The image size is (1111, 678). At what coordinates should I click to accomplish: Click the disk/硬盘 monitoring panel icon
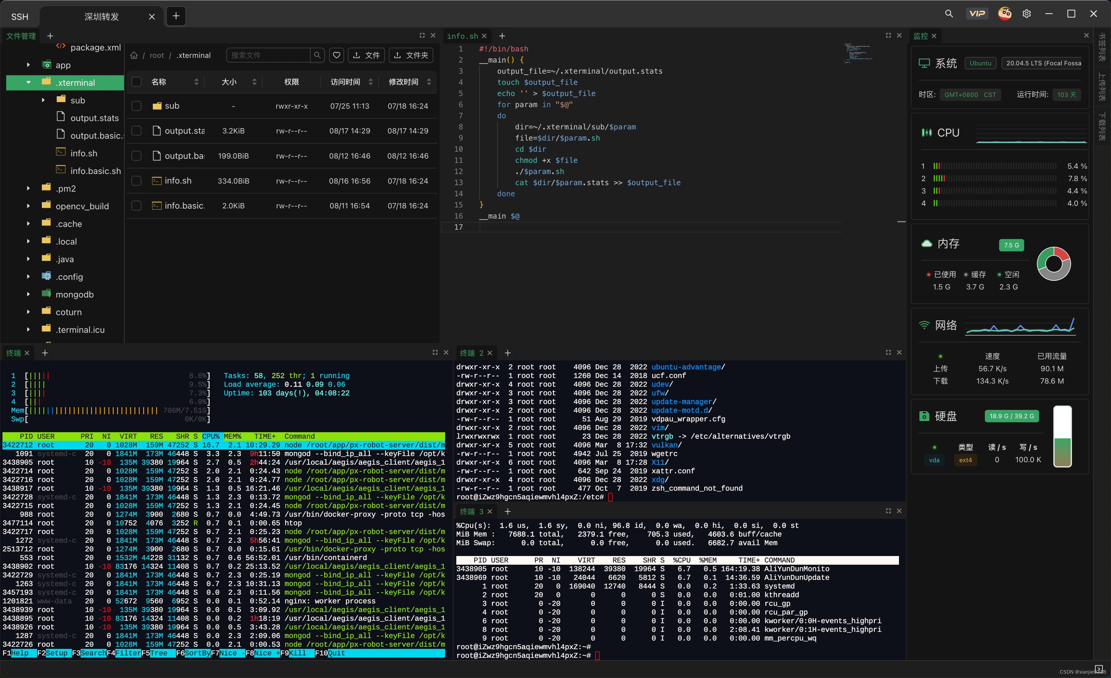[924, 415]
